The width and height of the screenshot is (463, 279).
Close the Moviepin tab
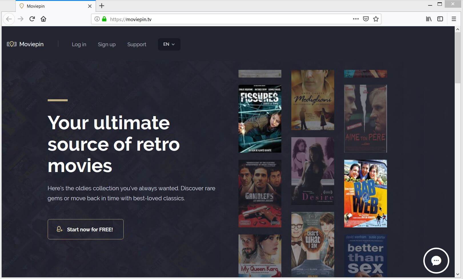point(90,6)
